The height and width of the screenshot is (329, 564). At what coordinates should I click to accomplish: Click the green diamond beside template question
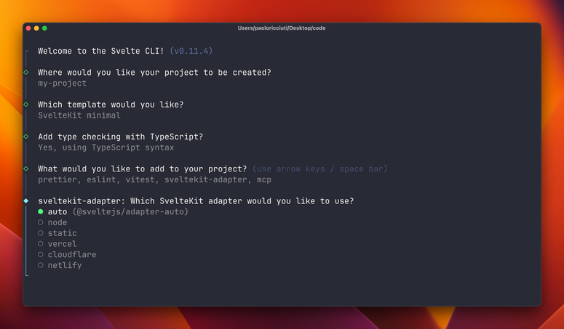coord(26,105)
